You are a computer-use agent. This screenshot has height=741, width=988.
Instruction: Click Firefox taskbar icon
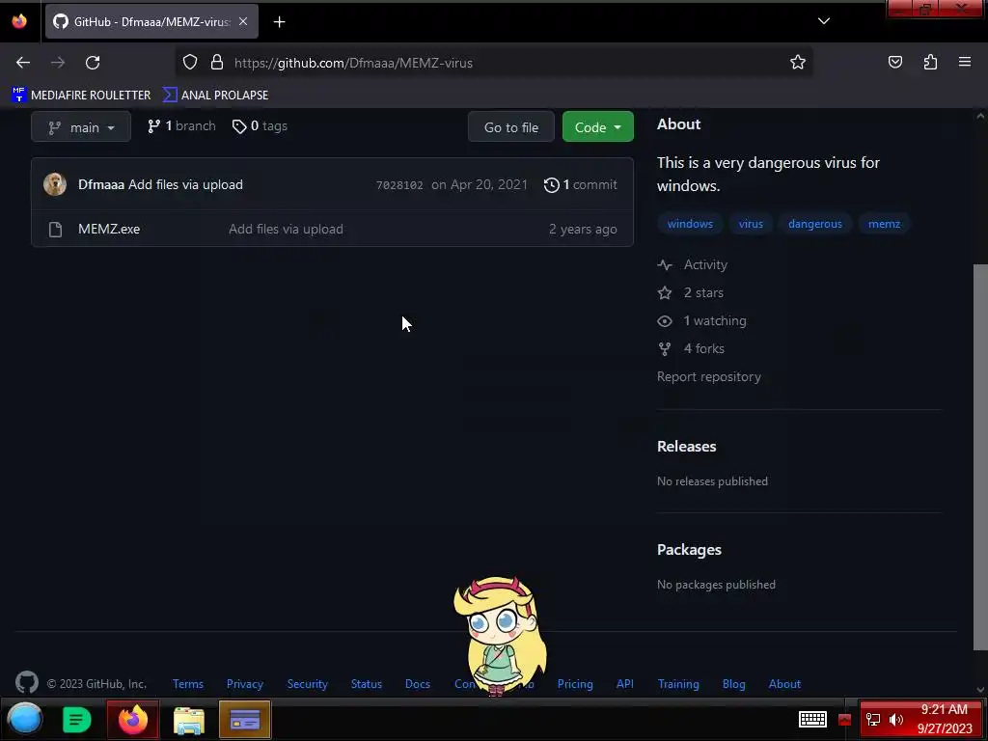(132, 719)
